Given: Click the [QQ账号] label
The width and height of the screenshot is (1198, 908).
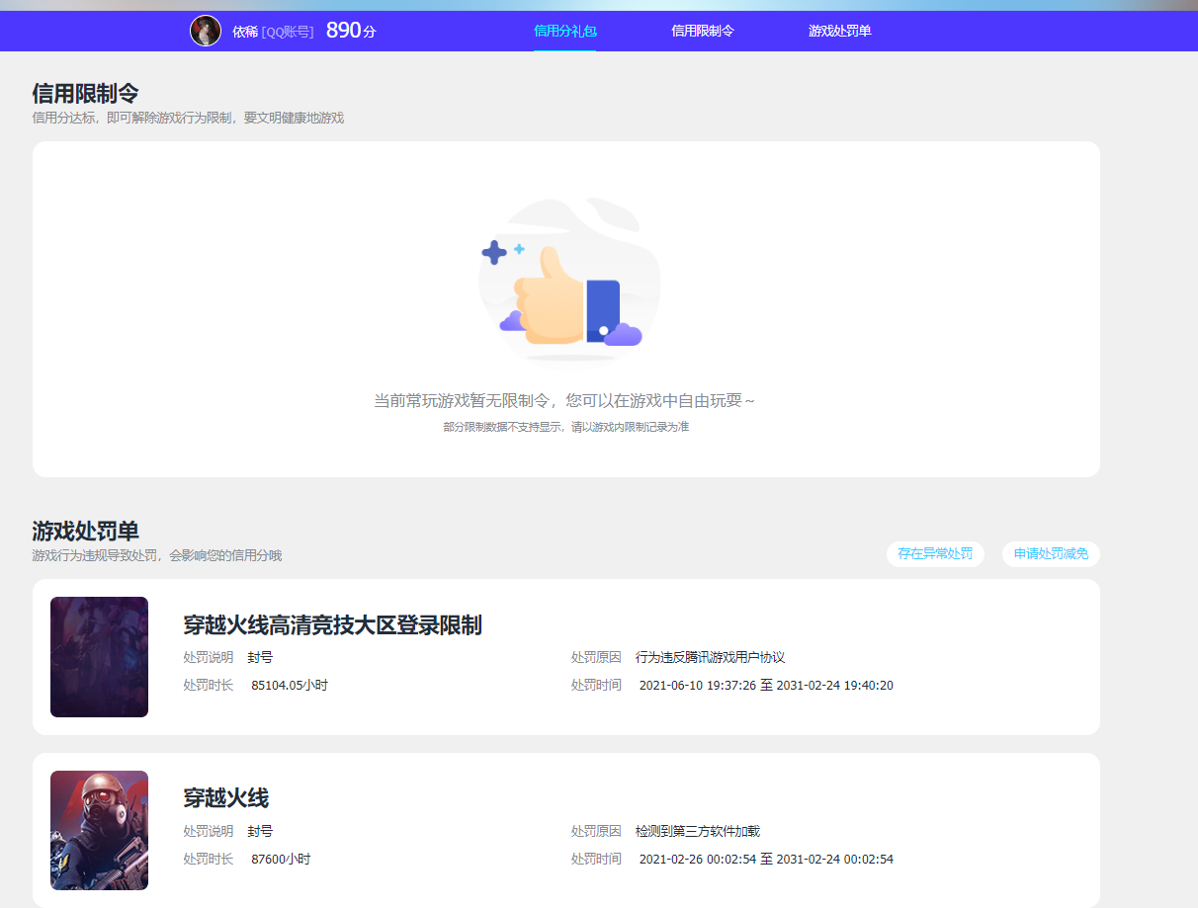Looking at the screenshot, I should click(288, 32).
